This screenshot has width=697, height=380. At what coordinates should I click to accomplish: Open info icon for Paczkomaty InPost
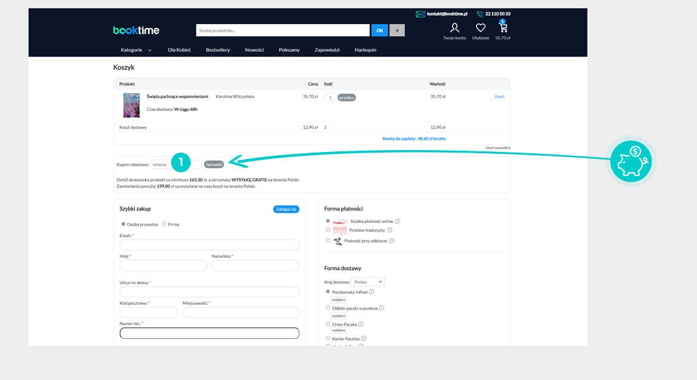click(371, 292)
